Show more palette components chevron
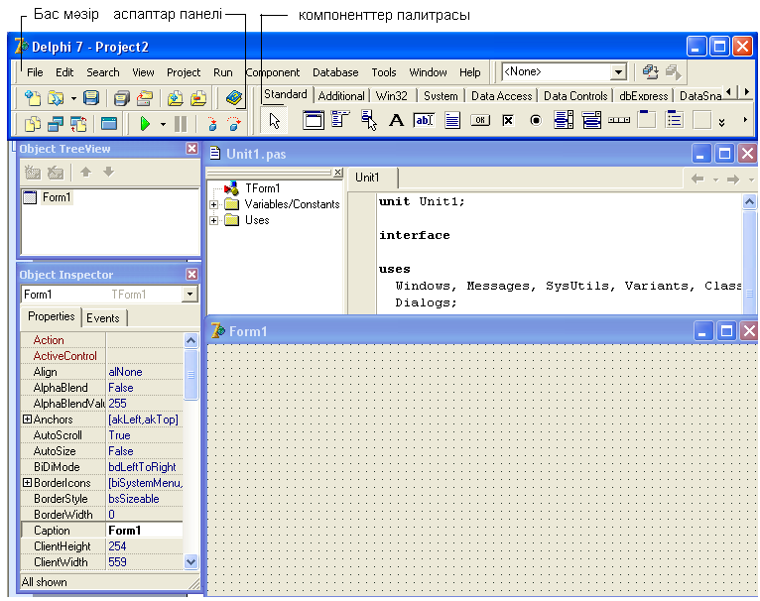 [x=721, y=123]
